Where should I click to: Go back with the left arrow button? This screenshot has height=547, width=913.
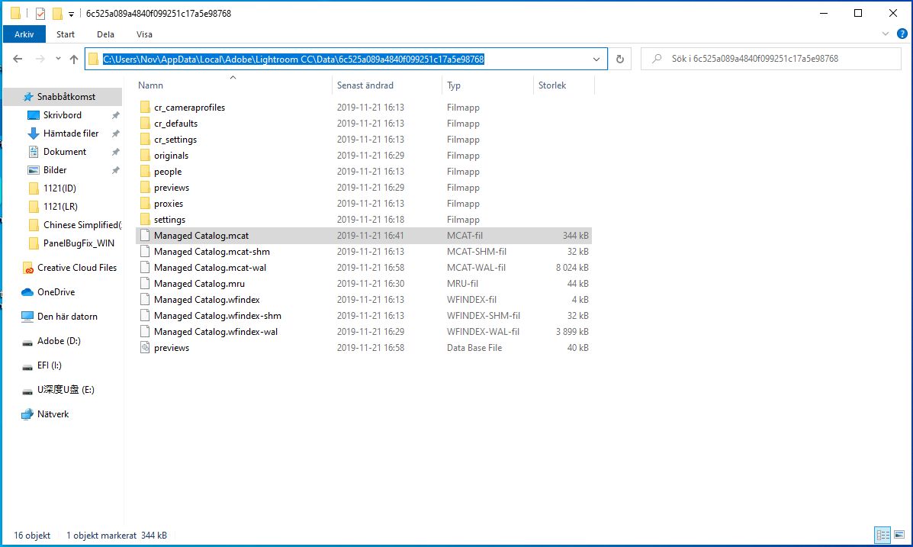(18, 59)
